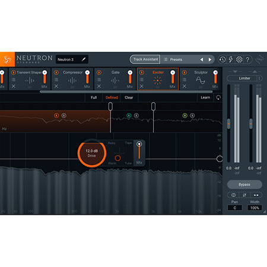Select the Gate waveform icon

click(x=115, y=81)
